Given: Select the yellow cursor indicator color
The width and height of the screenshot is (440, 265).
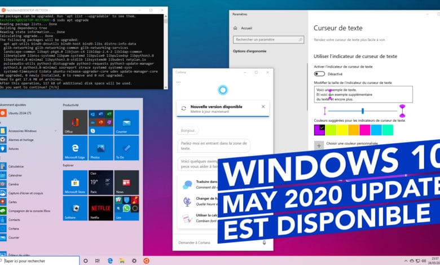Looking at the screenshot, I should [342, 130].
